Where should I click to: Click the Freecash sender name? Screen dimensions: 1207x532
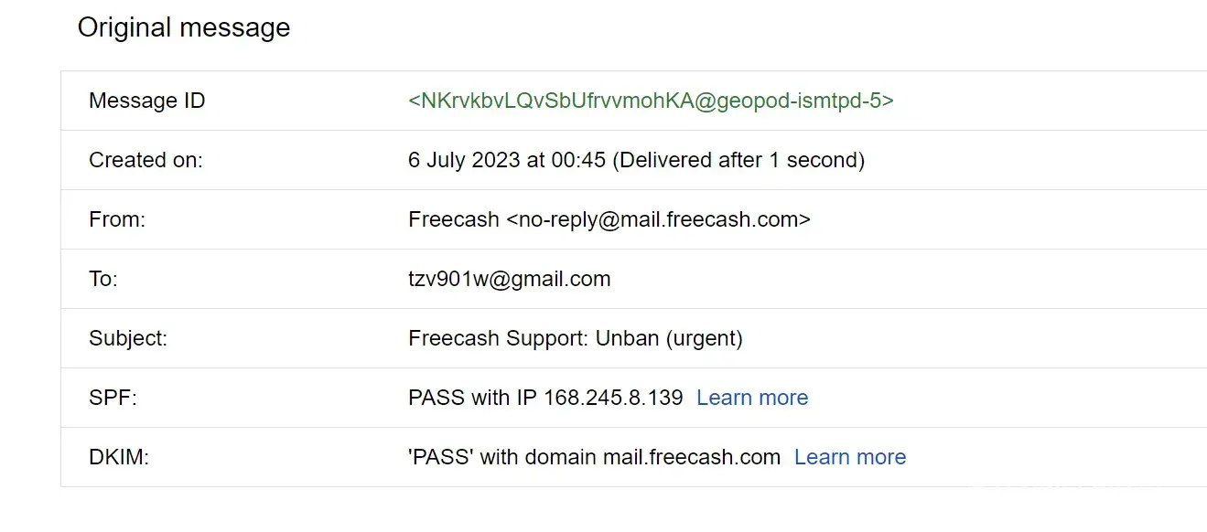click(453, 219)
